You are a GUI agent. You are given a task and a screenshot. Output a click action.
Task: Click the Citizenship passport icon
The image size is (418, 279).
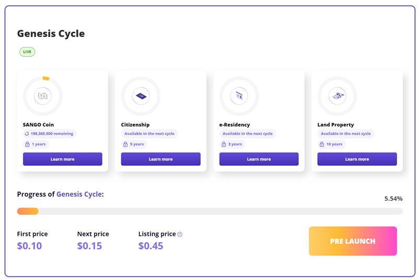pyautogui.click(x=141, y=96)
